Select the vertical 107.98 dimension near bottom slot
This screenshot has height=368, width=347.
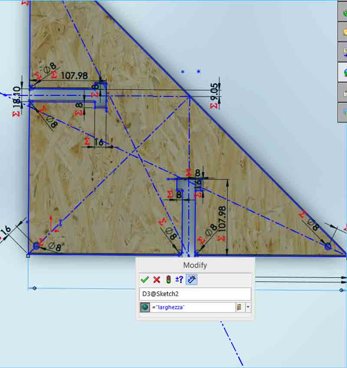222,219
